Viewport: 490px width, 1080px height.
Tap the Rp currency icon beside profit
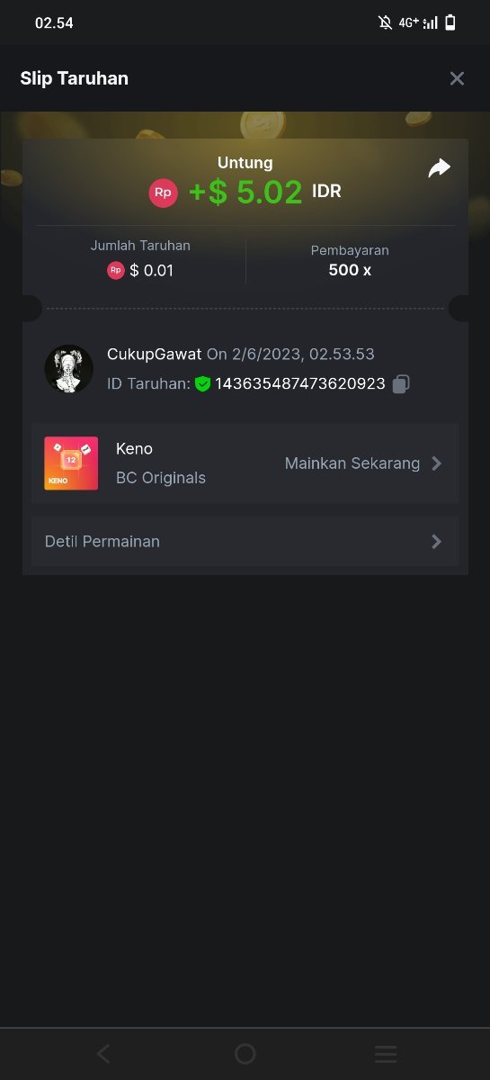click(164, 192)
